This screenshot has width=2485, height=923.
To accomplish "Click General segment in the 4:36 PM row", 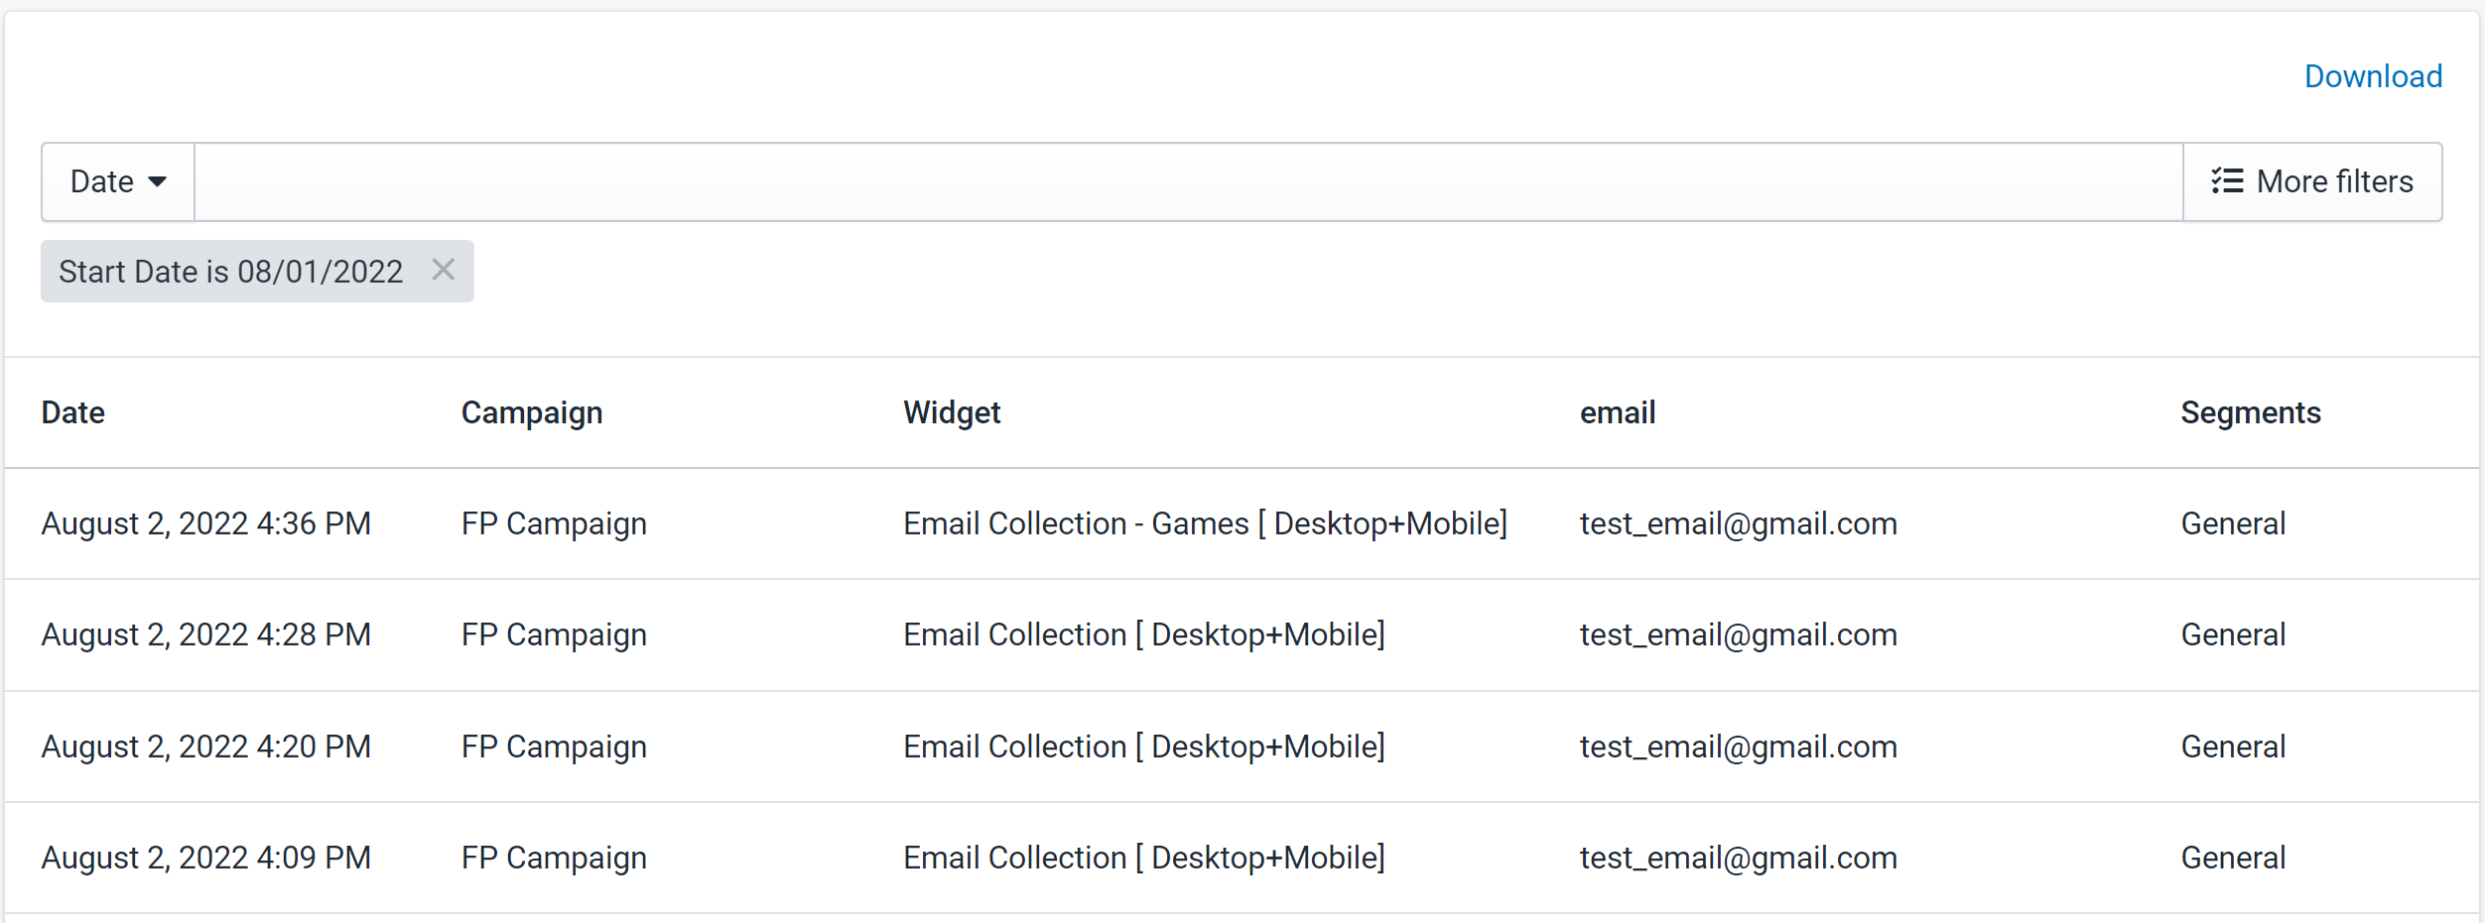I will click(x=2233, y=523).
